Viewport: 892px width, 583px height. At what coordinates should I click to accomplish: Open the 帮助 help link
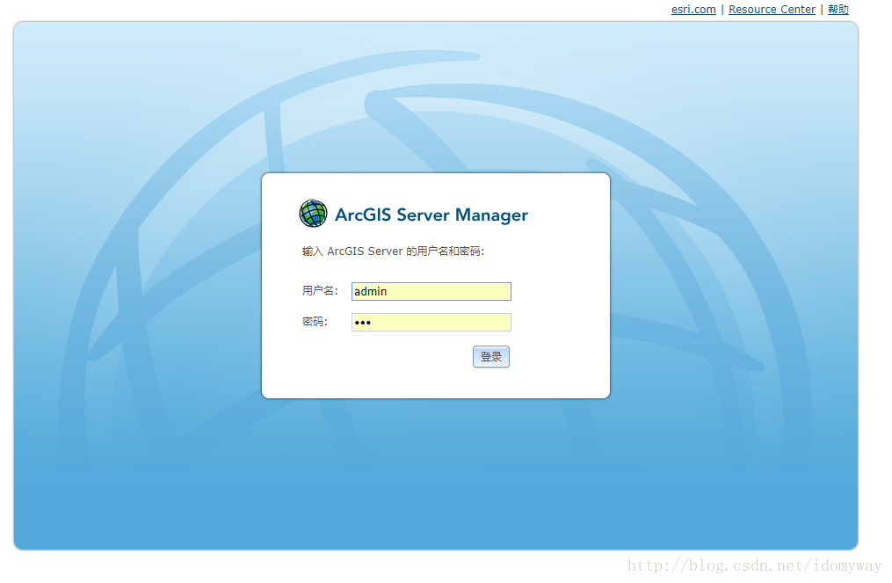click(x=838, y=9)
